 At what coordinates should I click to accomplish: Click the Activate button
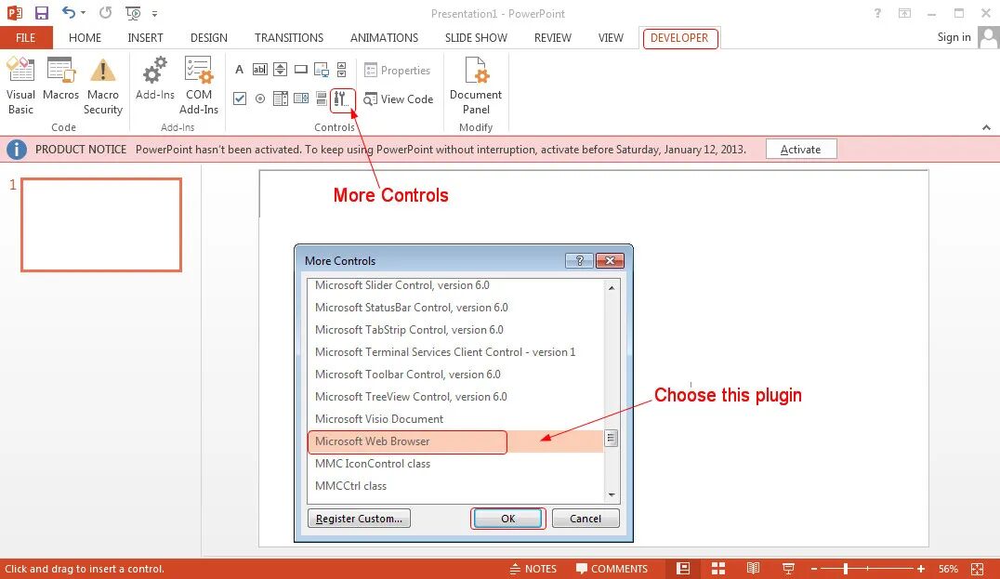pos(801,150)
